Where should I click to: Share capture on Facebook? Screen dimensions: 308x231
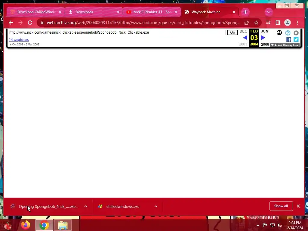click(289, 39)
